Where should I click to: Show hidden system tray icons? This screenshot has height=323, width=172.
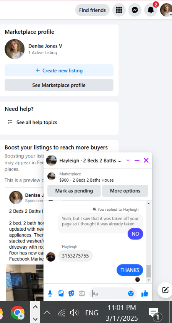tap(47, 313)
